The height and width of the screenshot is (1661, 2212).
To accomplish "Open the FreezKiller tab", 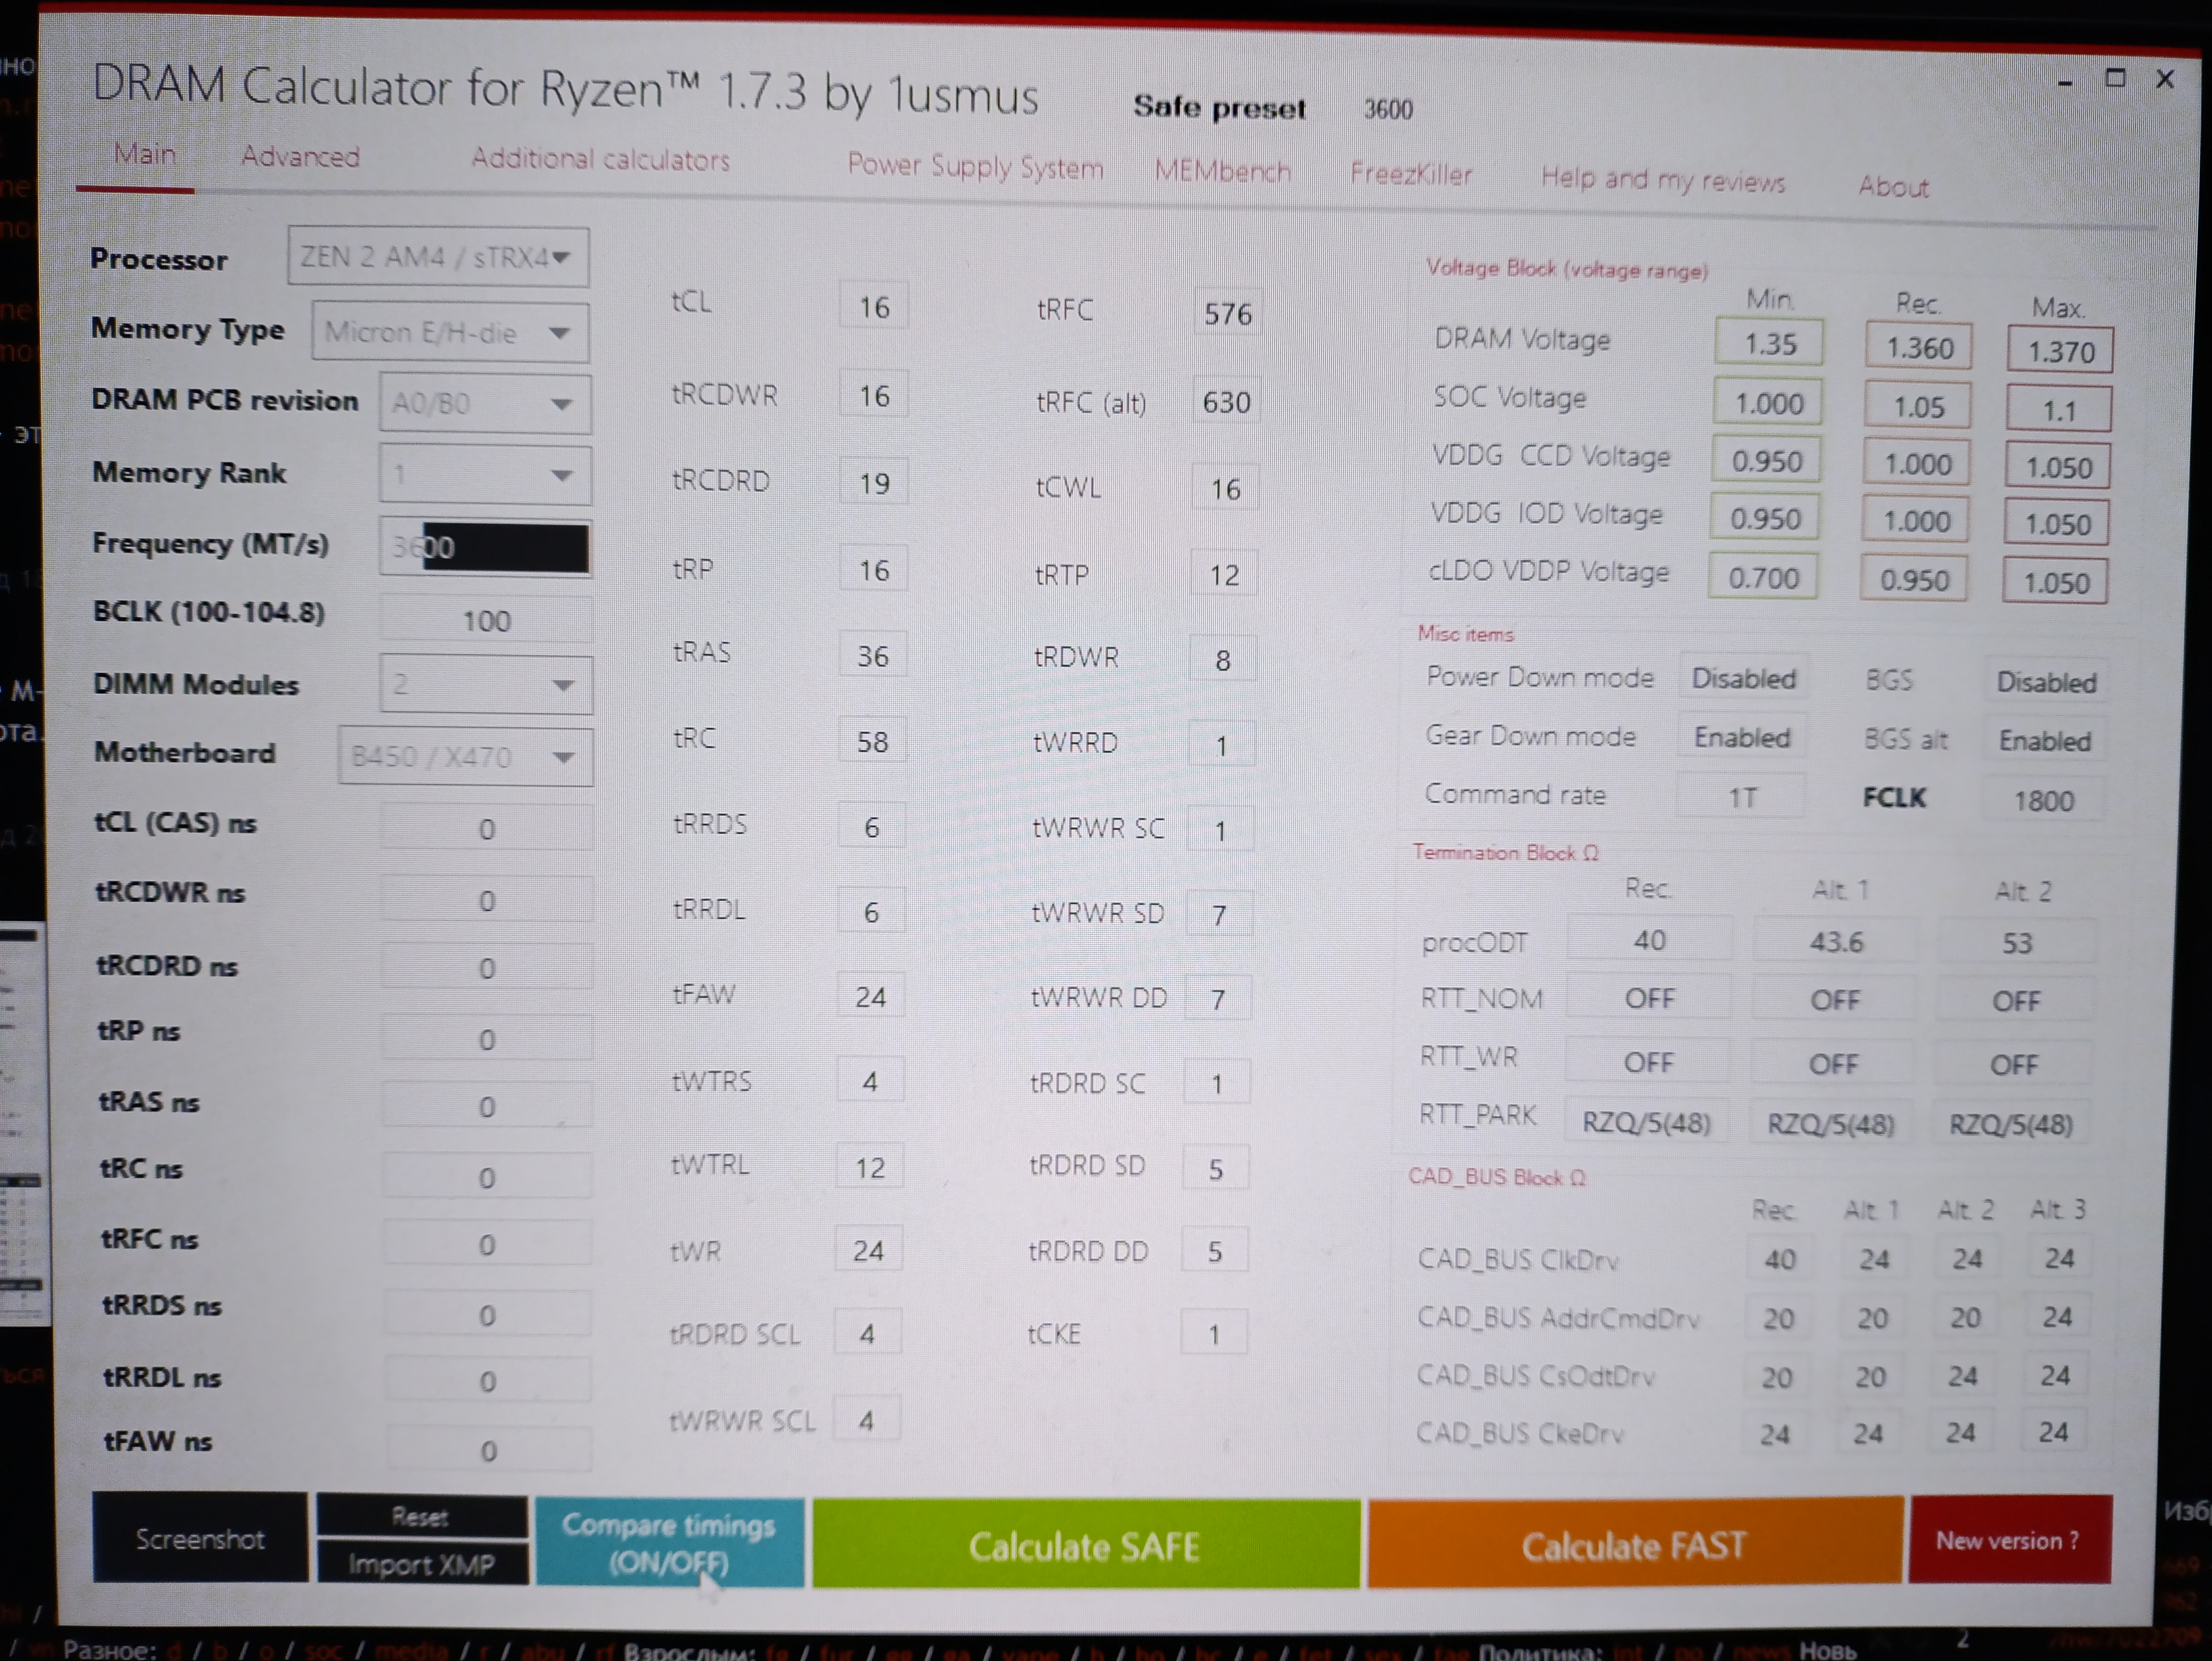I will 1411,174.
